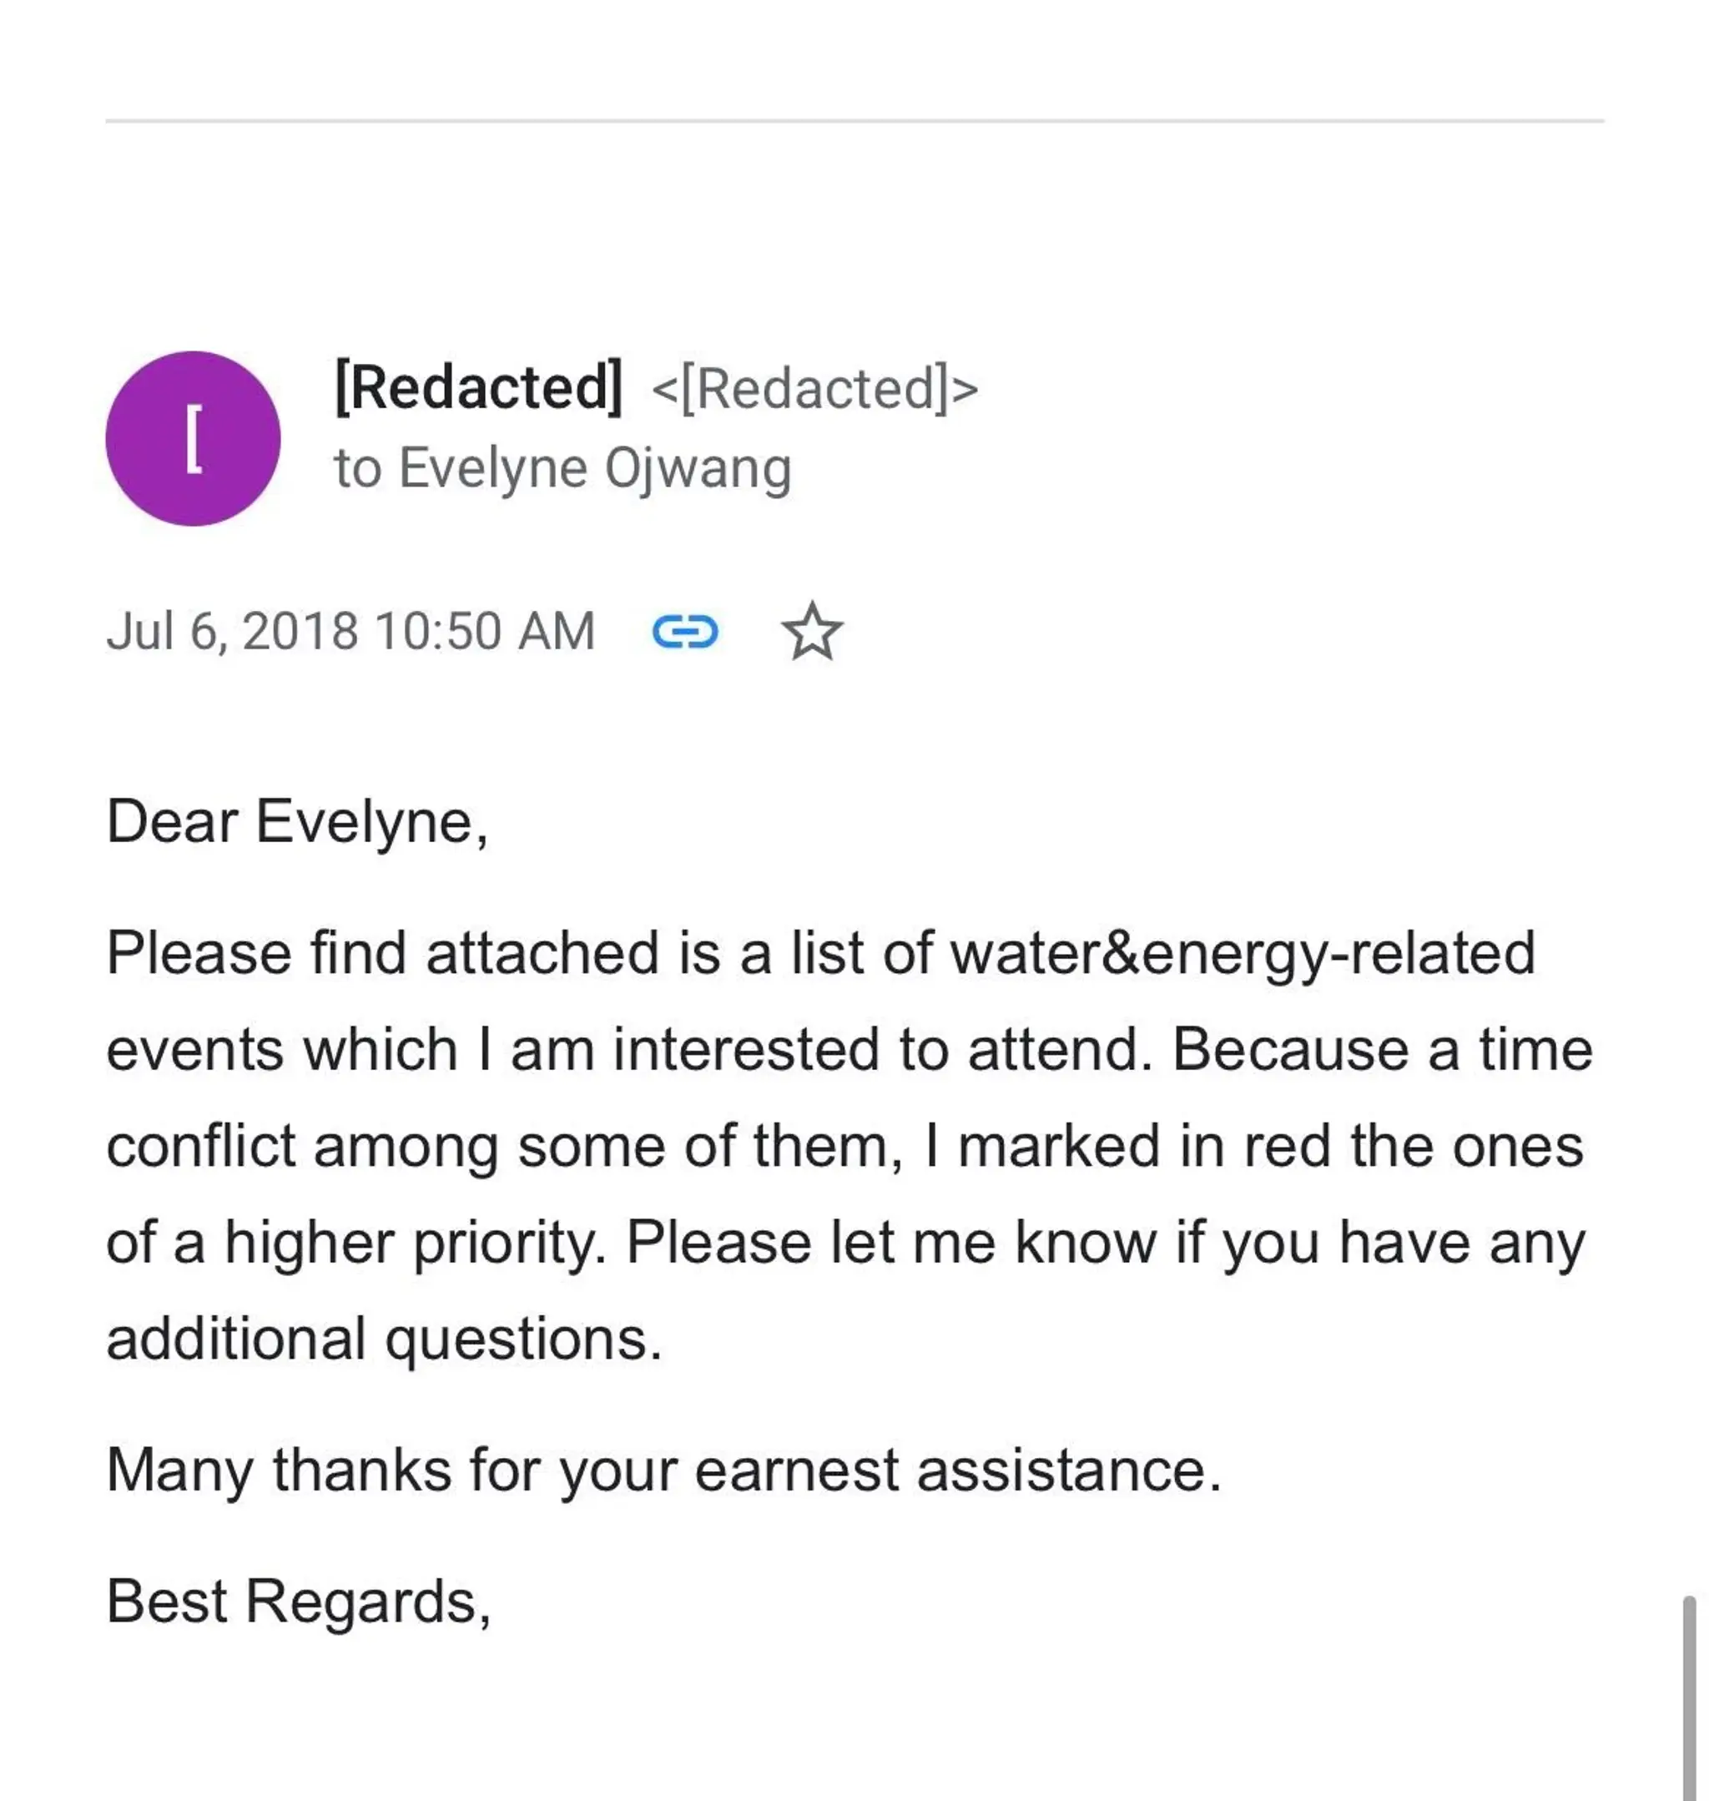Grab the vertical scrollbar thumb
This screenshot has width=1709, height=1801.
1689,1698
